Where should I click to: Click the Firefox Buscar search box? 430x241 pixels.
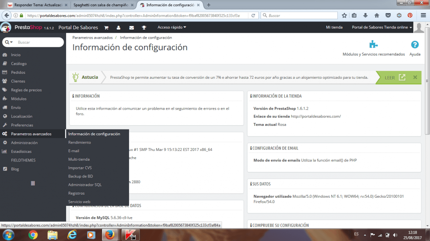coord(299,16)
